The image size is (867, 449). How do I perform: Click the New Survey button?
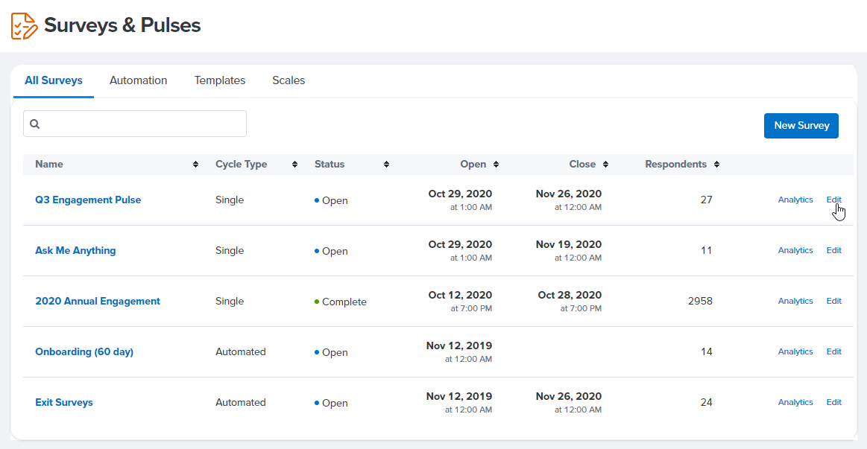[x=801, y=126]
